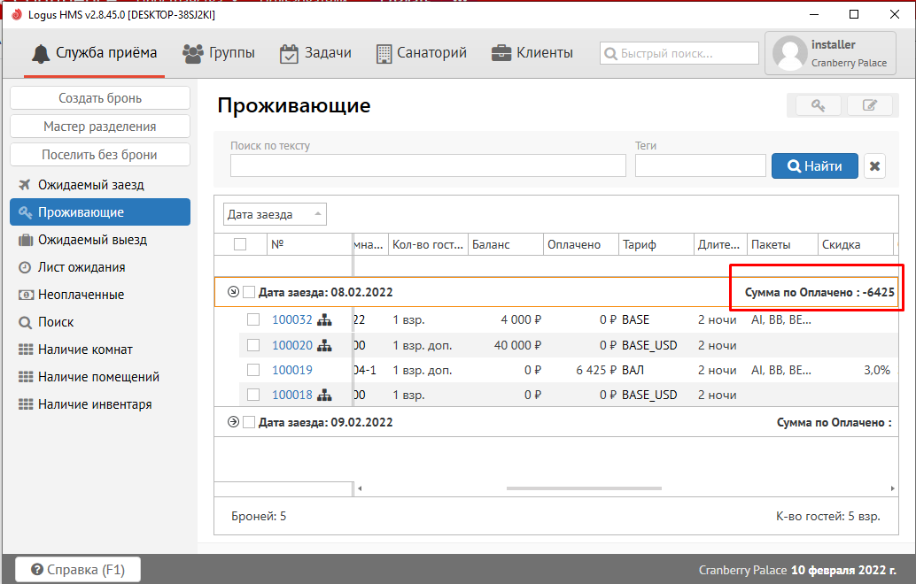The height and width of the screenshot is (584, 916).
Task: Open Ожидаемый заезд with airplane icon
Action: 90,185
